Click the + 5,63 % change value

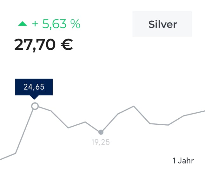coord(56,24)
